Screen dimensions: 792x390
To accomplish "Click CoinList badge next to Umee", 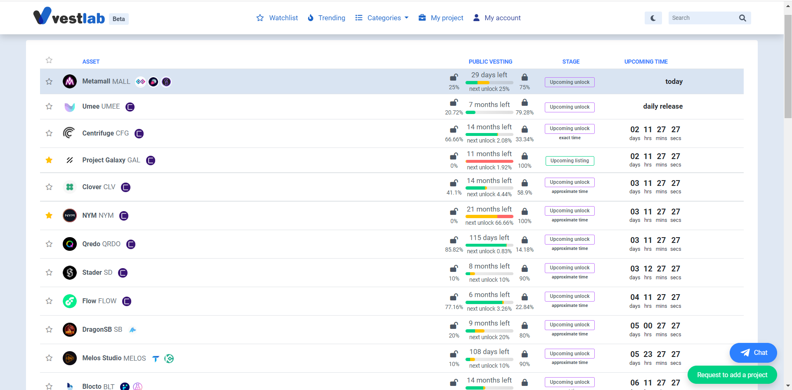I will (130, 107).
